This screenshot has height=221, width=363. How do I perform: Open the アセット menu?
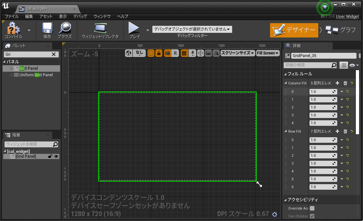coord(46,16)
